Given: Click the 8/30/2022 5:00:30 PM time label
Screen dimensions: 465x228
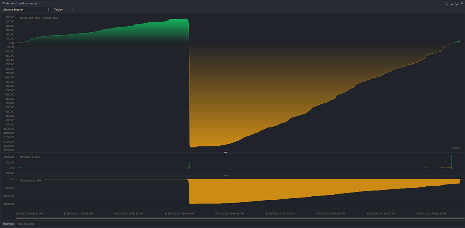Looking at the screenshot, I should 331,213.
